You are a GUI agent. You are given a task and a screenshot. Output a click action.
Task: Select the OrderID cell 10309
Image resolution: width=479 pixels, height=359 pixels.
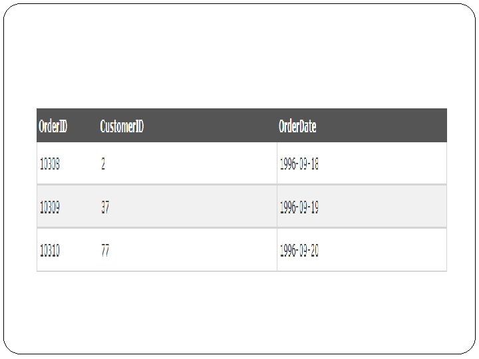pyautogui.click(x=50, y=207)
